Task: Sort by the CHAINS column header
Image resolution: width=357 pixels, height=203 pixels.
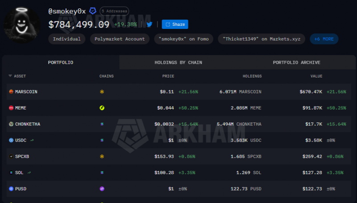Action: 106,76
